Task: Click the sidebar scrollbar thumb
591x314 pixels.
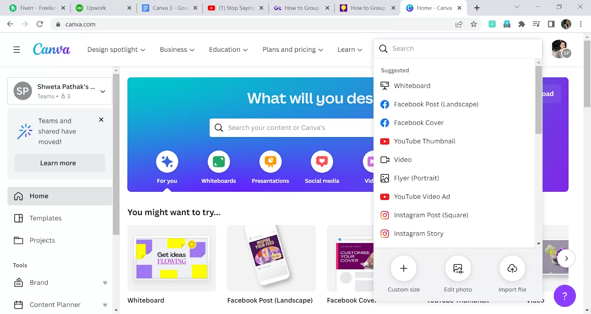Action: point(116,154)
